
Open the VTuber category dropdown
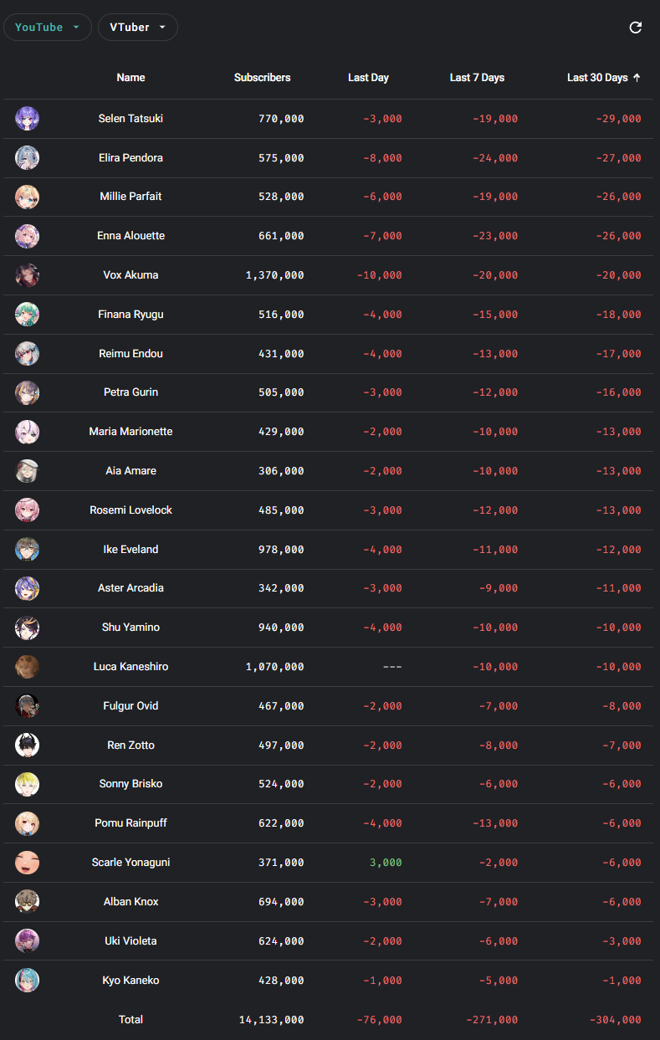(138, 28)
